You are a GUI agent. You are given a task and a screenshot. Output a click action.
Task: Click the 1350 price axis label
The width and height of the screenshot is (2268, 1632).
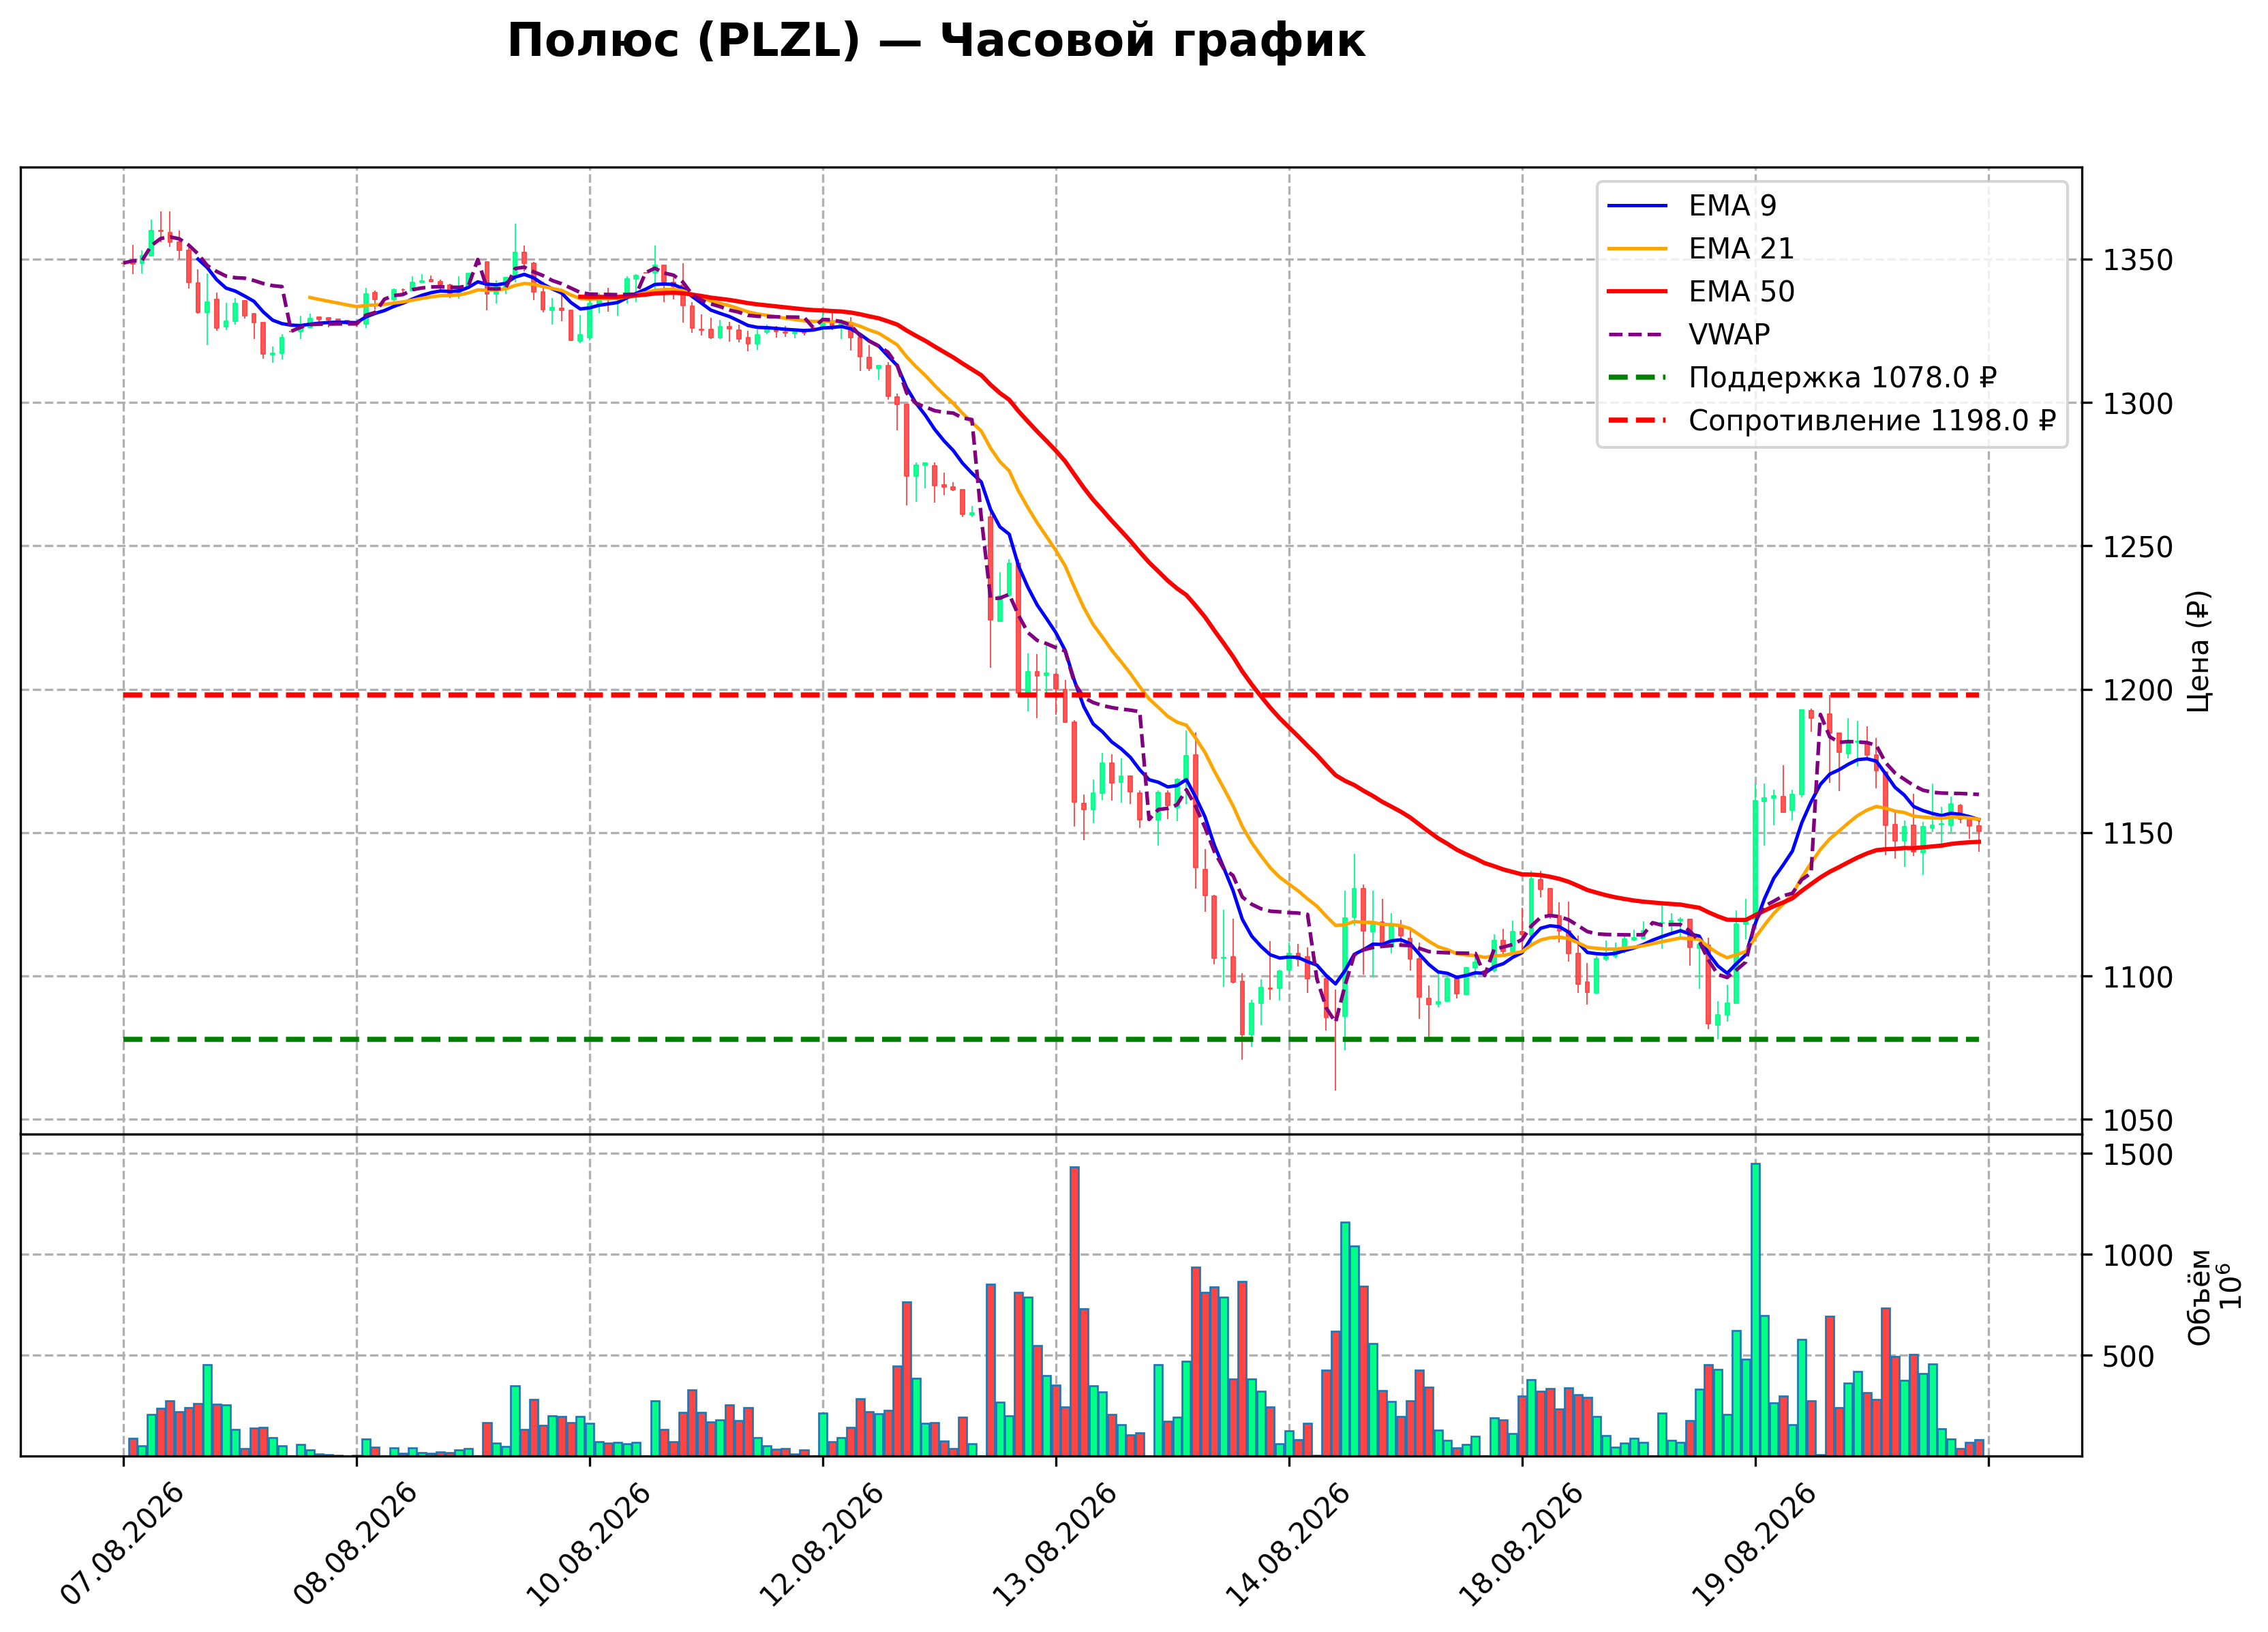(2138, 260)
